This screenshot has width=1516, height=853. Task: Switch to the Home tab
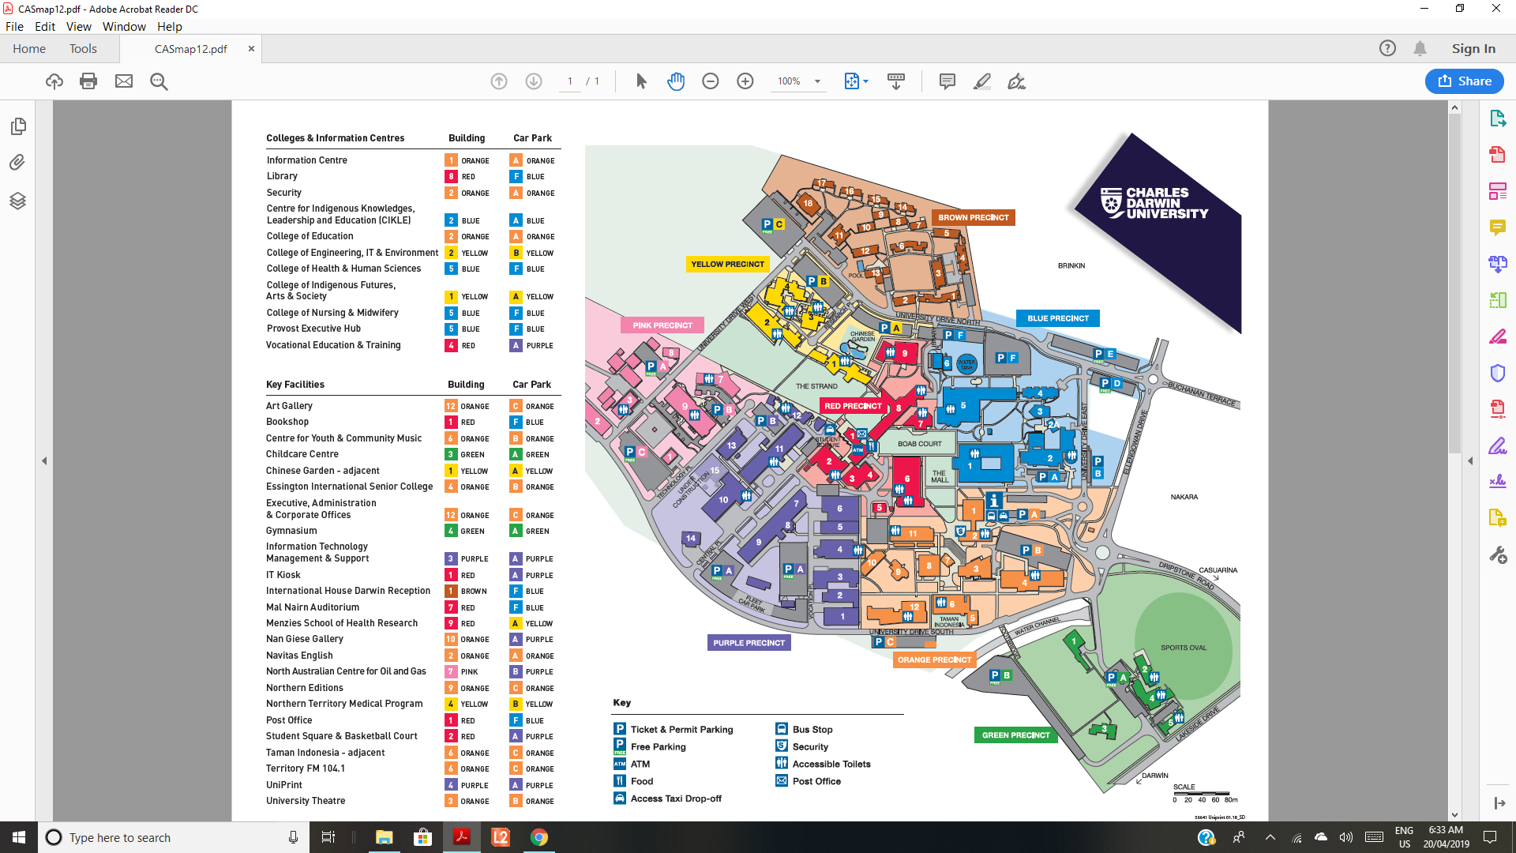tap(29, 49)
